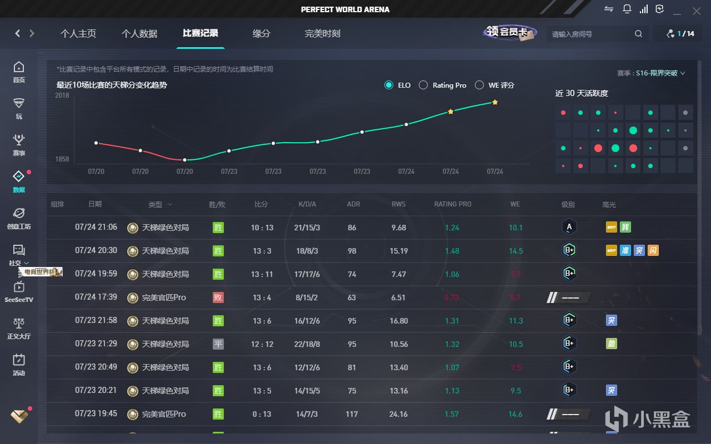Select the WE 评分 radio button
The image size is (711, 444).
(x=479, y=85)
